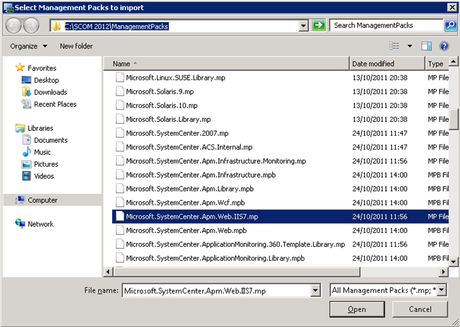The width and height of the screenshot is (460, 327).
Task: Click the horizontal scrollbar thumb
Action: coord(236,272)
